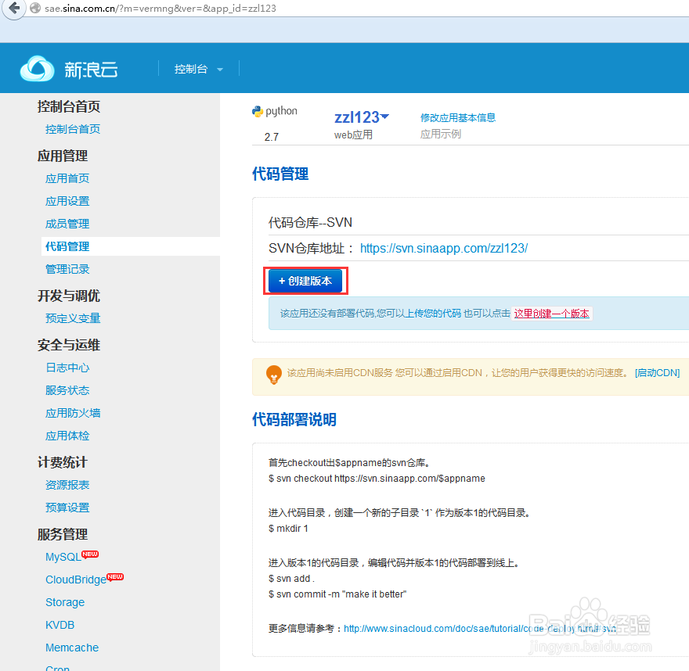The width and height of the screenshot is (689, 671).
Task: Click the web应用 label under app name
Action: pos(353,135)
